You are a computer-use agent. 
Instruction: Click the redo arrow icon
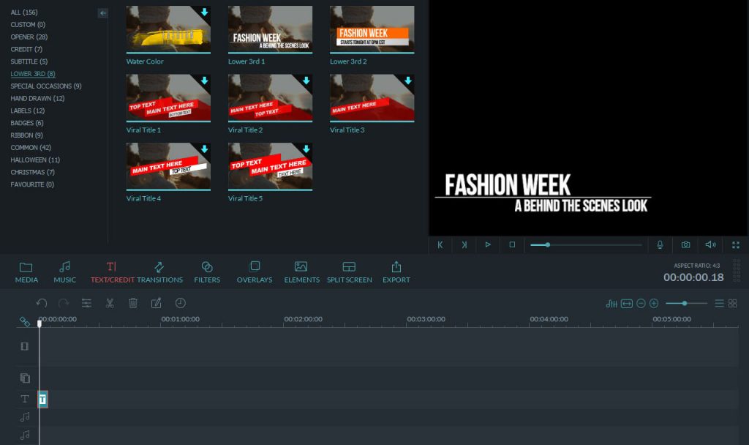[64, 303]
